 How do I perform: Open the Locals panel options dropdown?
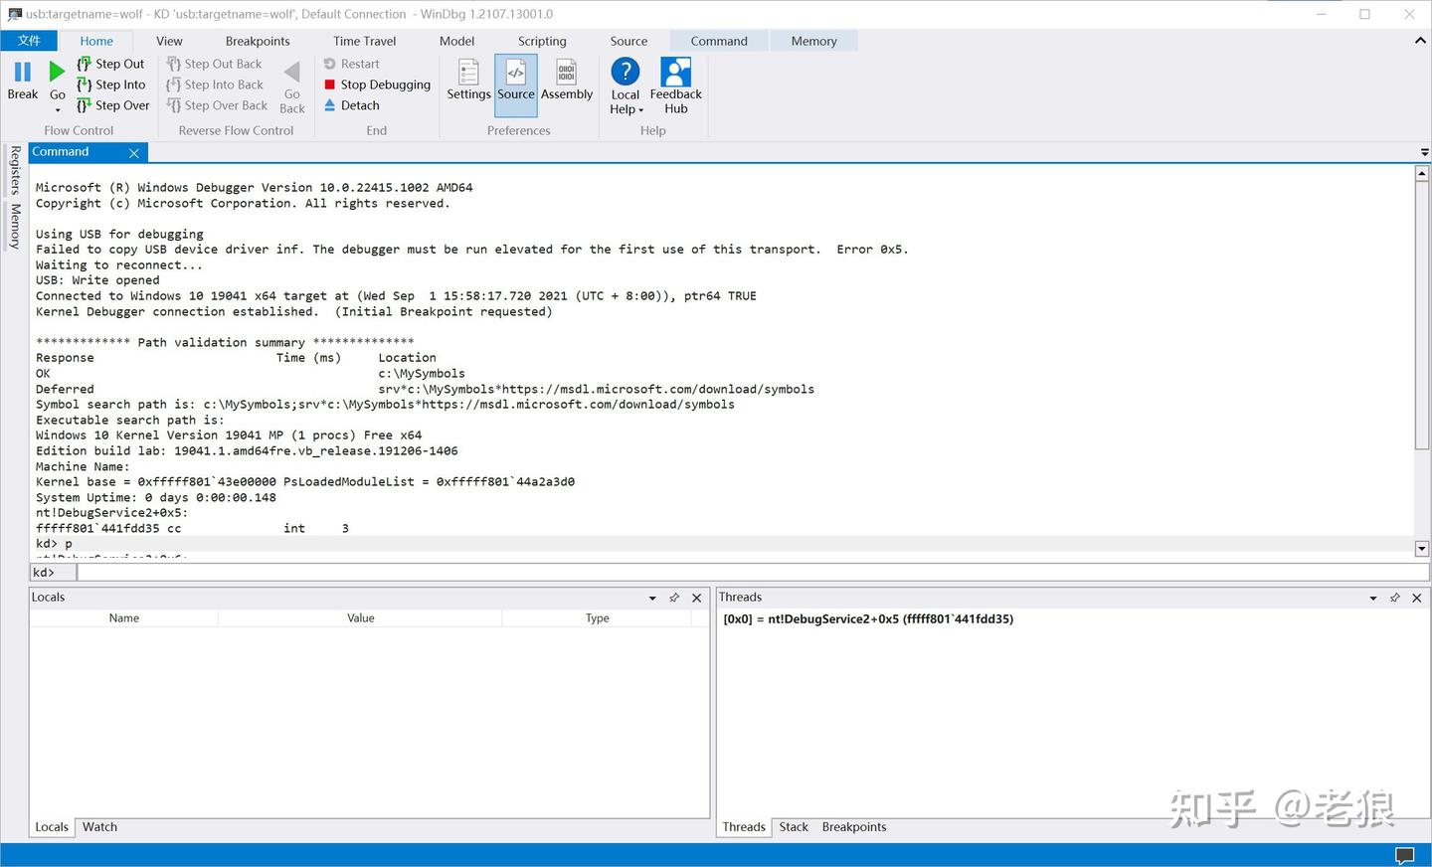point(652,598)
